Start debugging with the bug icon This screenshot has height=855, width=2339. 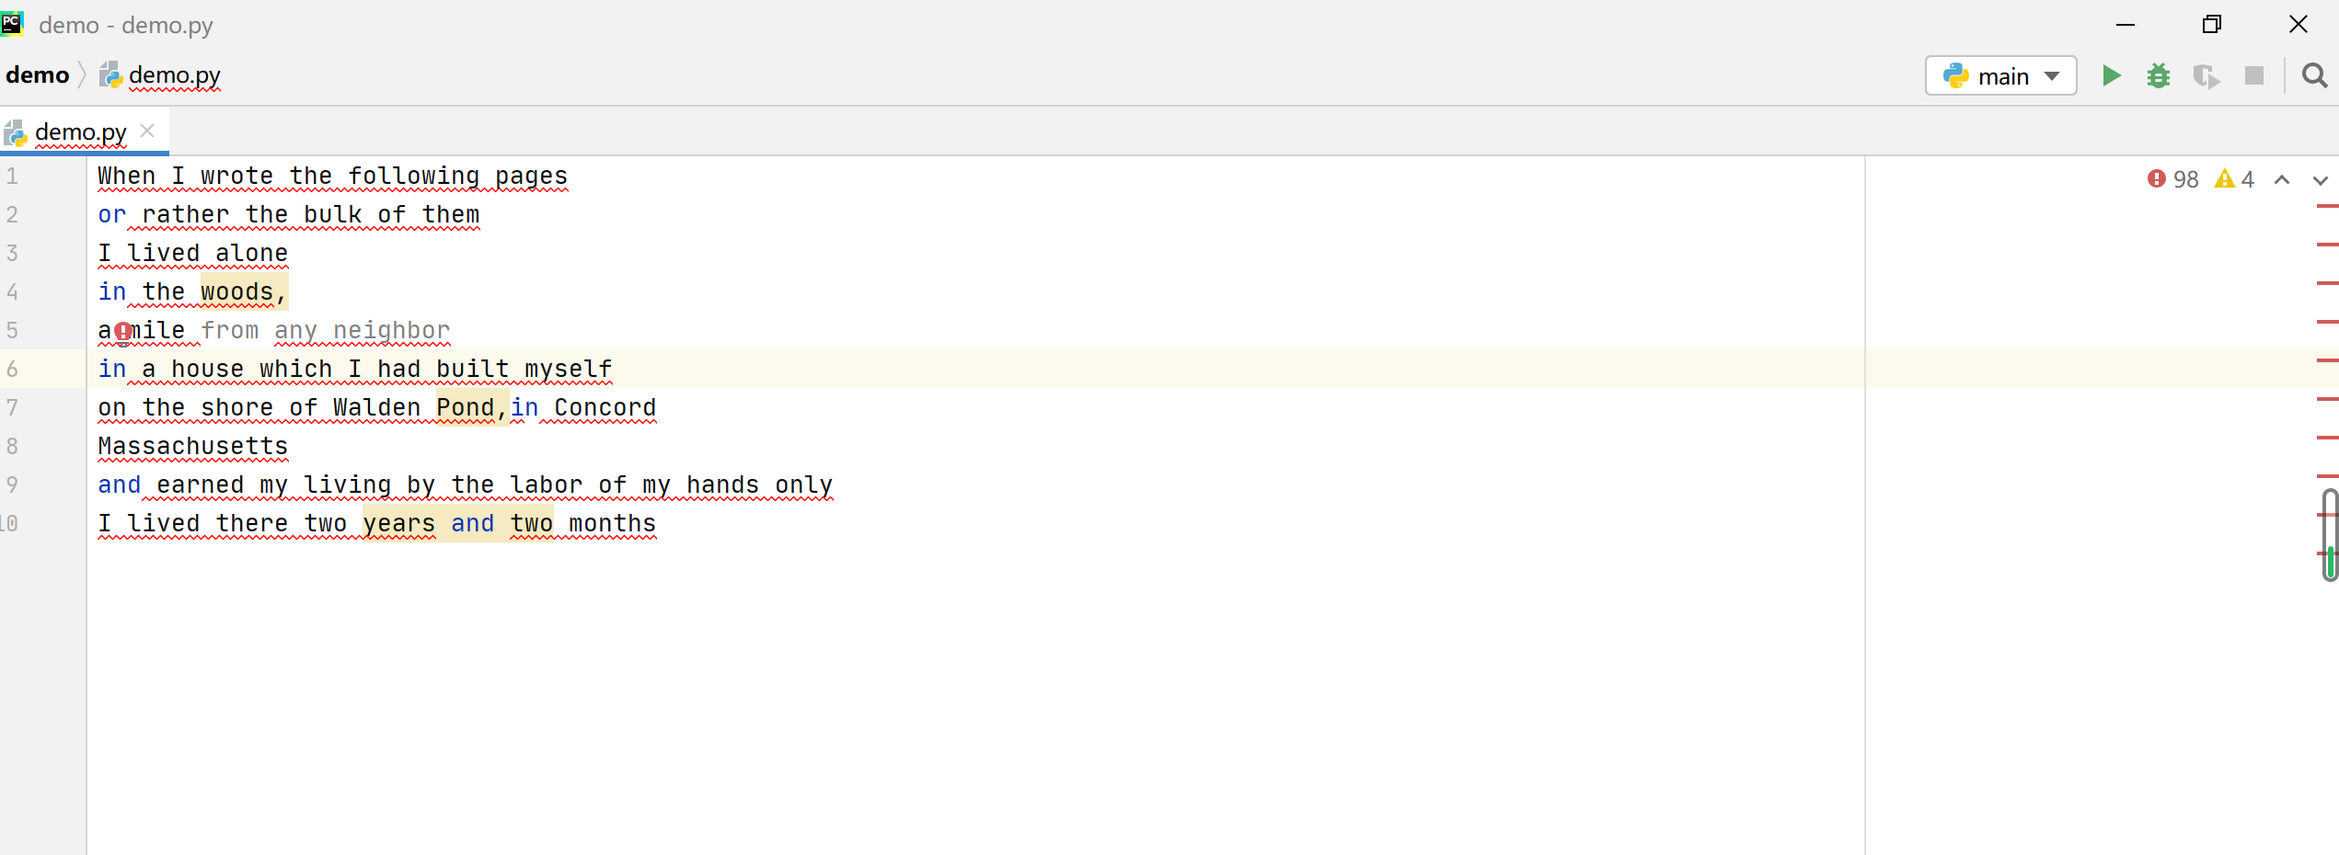2160,75
